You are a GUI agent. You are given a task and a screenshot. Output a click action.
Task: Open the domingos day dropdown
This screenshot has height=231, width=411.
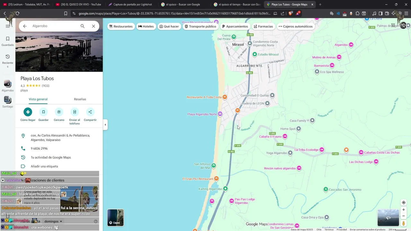click(x=53, y=221)
